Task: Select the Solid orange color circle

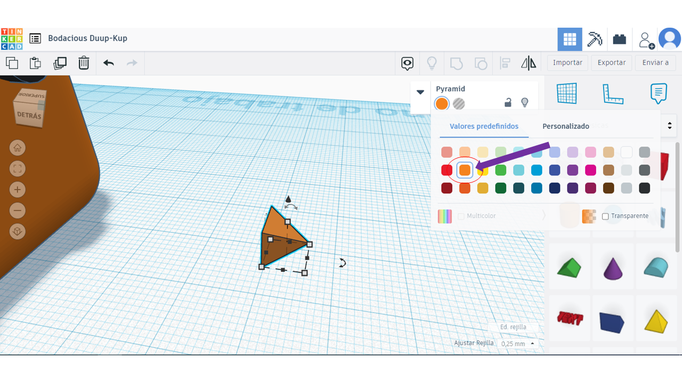Action: pyautogui.click(x=442, y=104)
